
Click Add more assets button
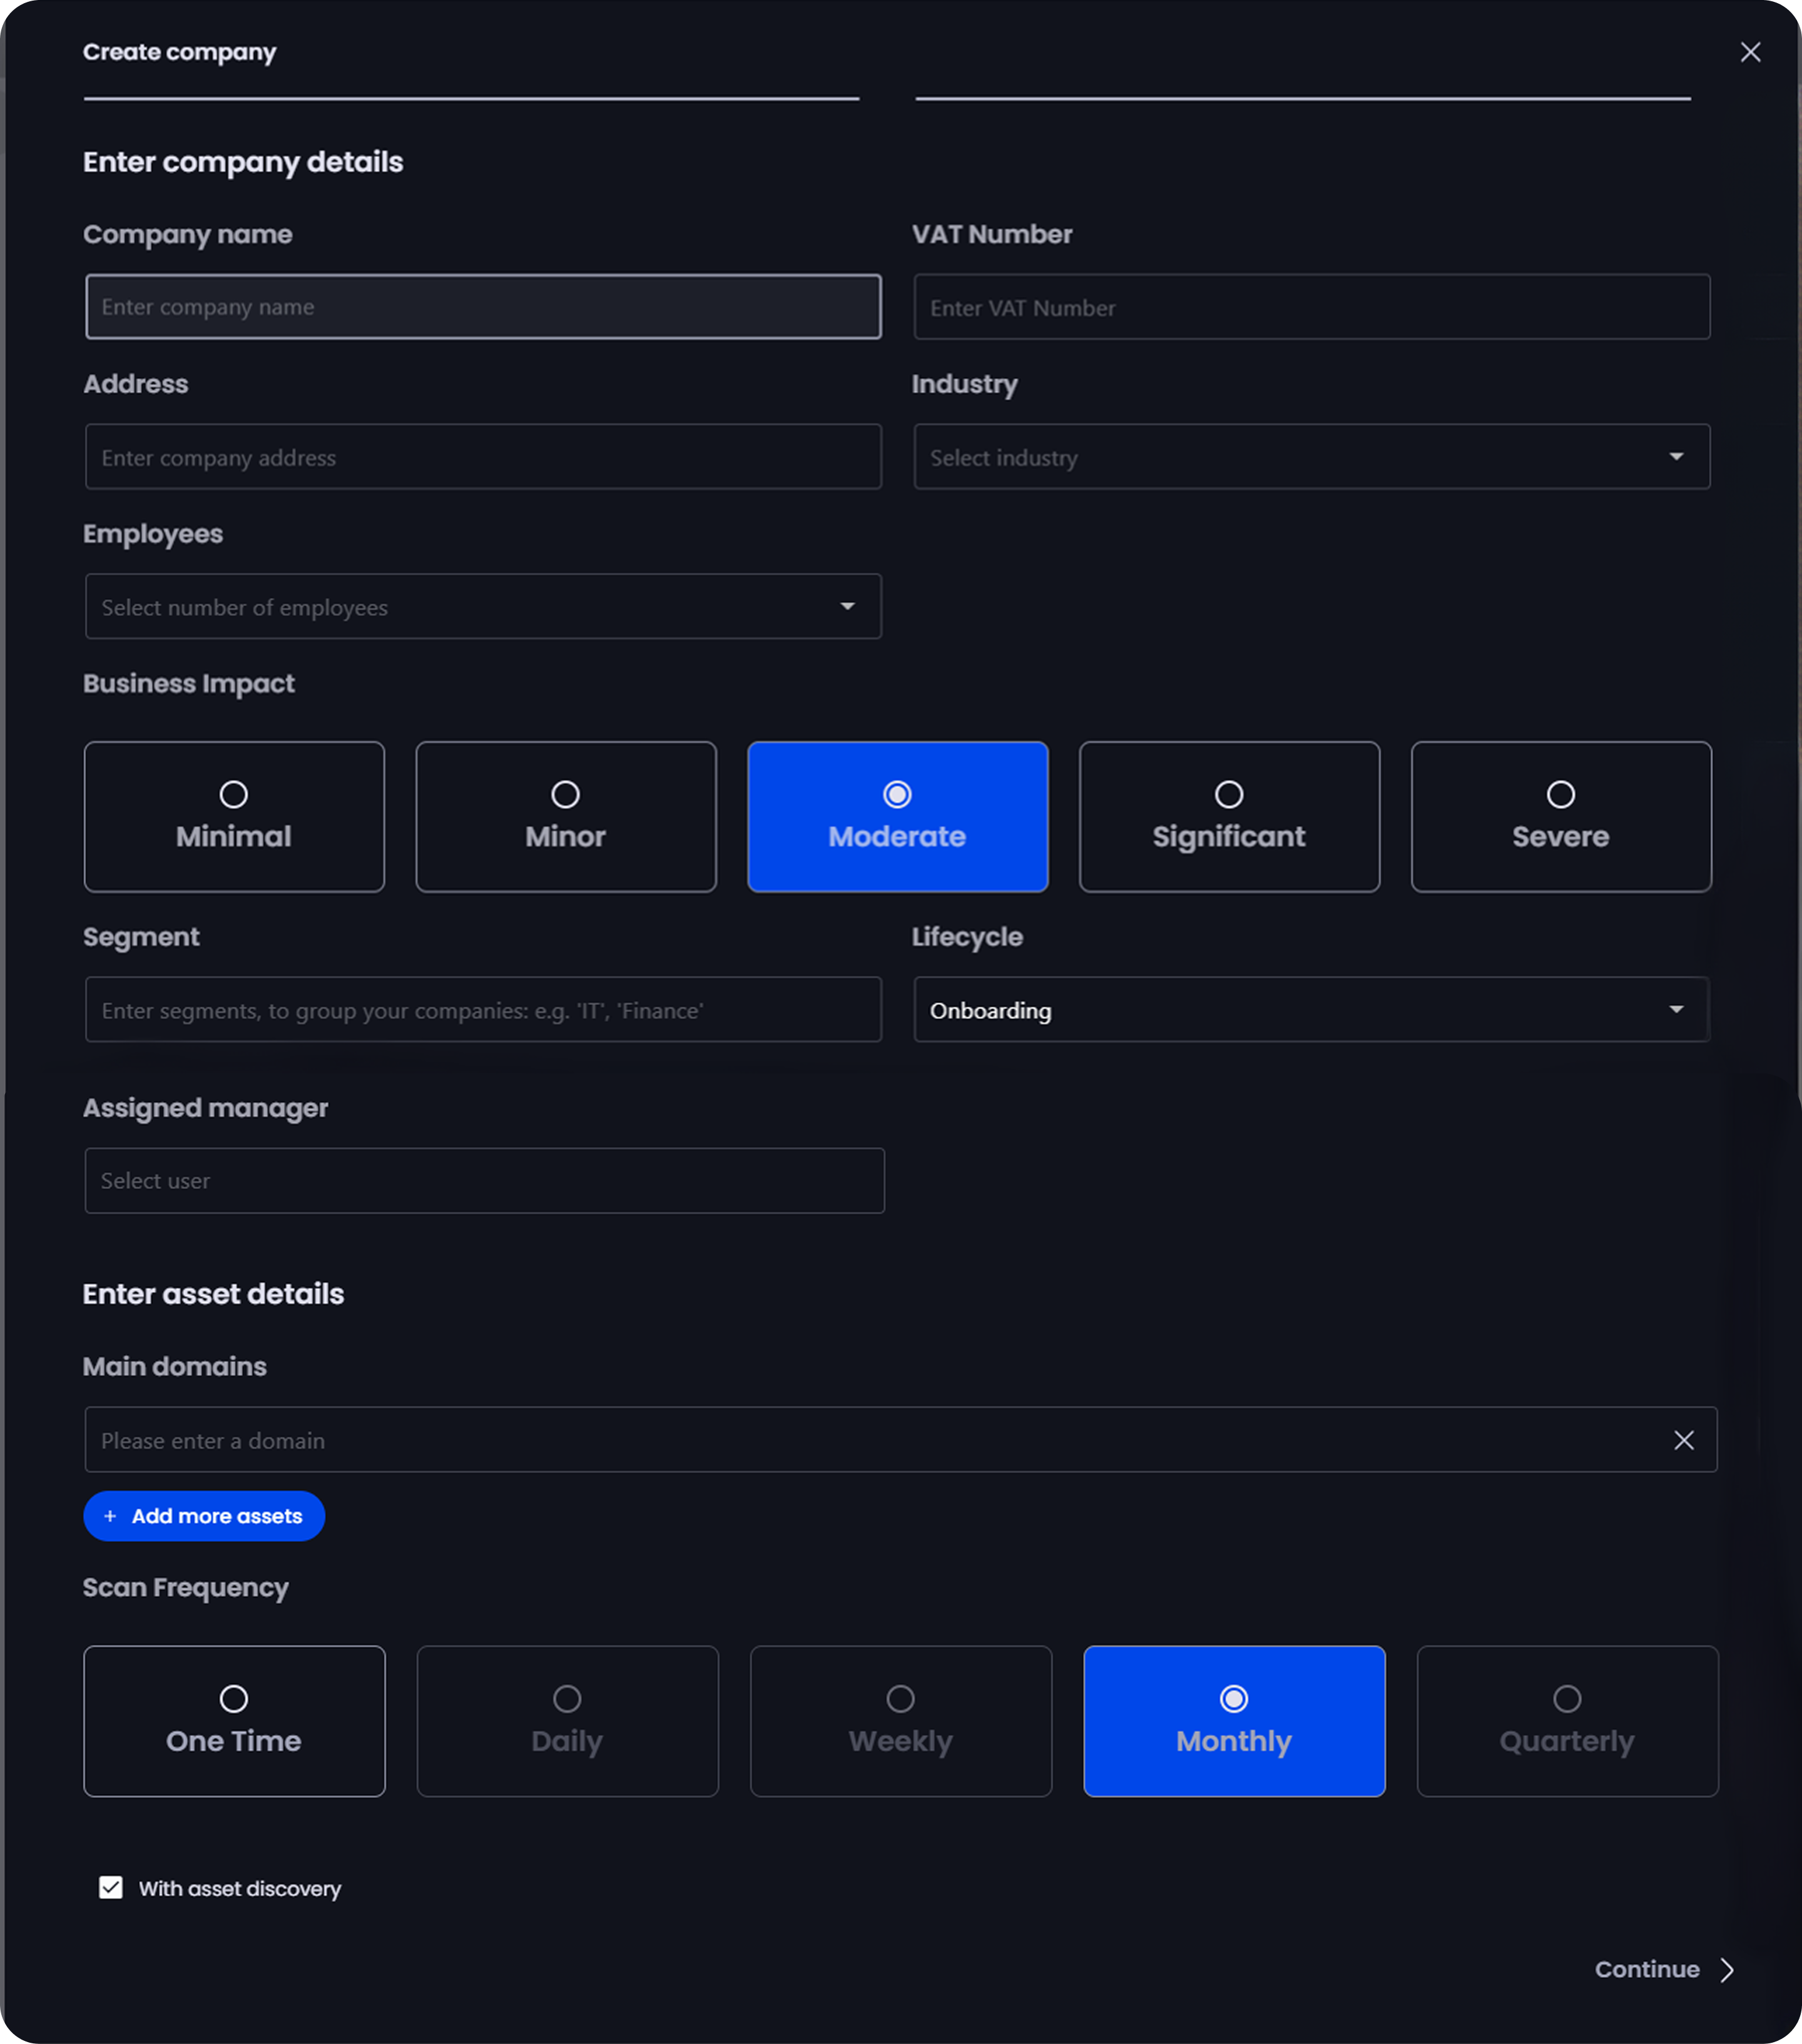point(204,1516)
